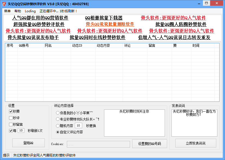The image size is (225, 160).
Task: Open link 批量QQ圈人防圈秒赞软件
Action: [181, 24]
